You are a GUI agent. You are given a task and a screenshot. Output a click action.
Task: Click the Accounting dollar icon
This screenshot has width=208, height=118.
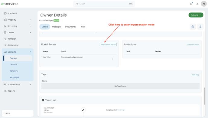coord(5,45)
